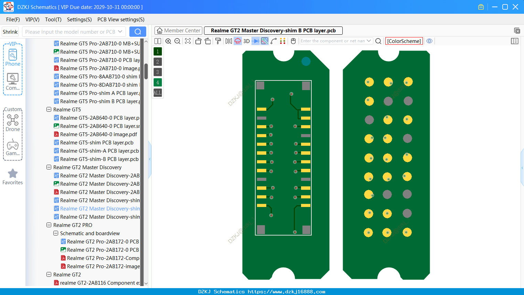Click the teal circular pad on board
The width and height of the screenshot is (524, 295).
[x=306, y=62]
